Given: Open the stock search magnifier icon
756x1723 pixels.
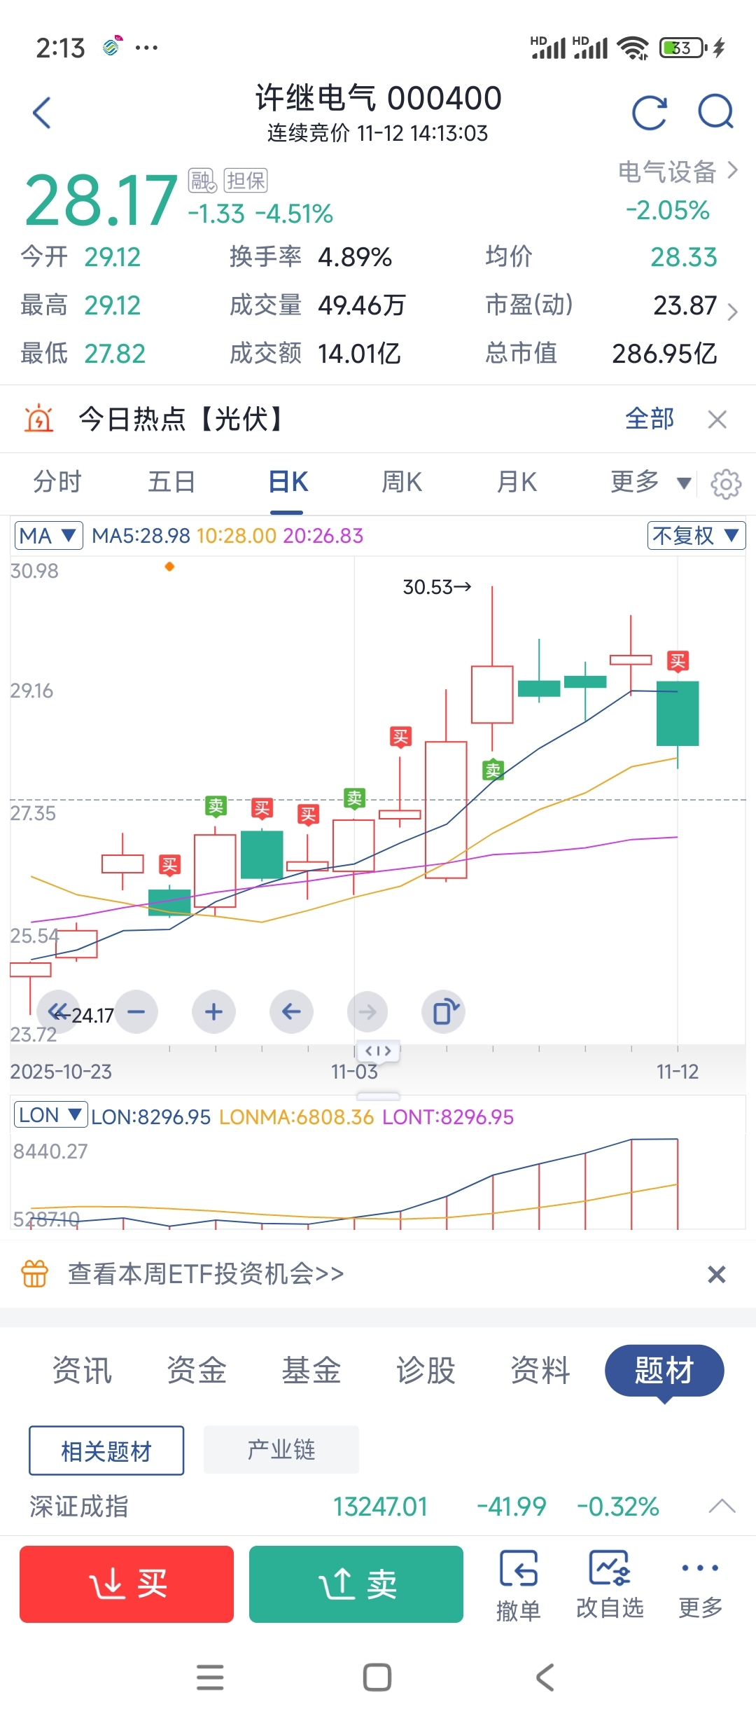Looking at the screenshot, I should tap(715, 112).
